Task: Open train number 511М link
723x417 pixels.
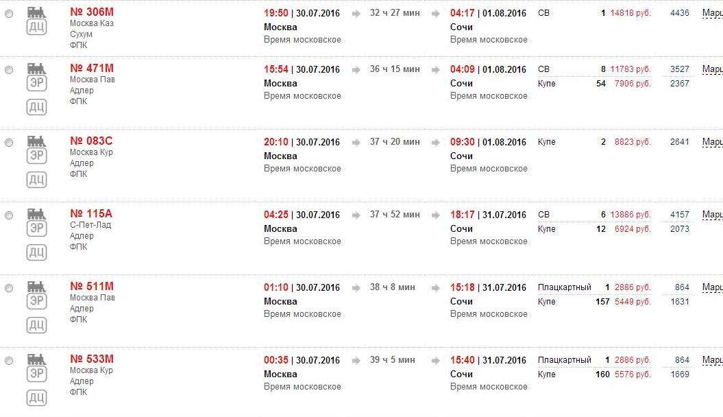Action: pyautogui.click(x=92, y=286)
